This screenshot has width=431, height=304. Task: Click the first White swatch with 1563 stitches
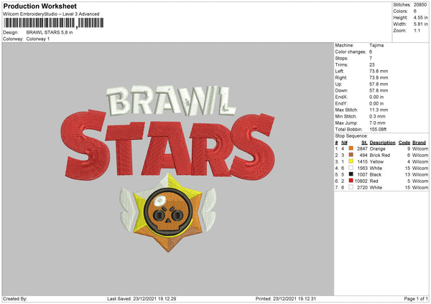coord(351,168)
